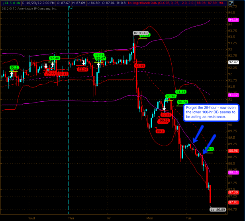Click the blue 'Forget the 25-hour' annotation box
The width and height of the screenshot is (245, 221).
210,112
